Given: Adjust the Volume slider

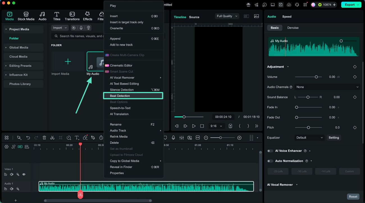Looking at the screenshot, I should (x=308, y=77).
